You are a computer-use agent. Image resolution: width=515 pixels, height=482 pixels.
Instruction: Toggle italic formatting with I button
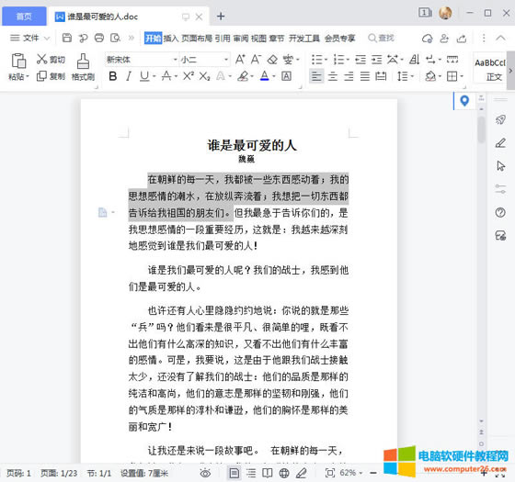tap(129, 76)
